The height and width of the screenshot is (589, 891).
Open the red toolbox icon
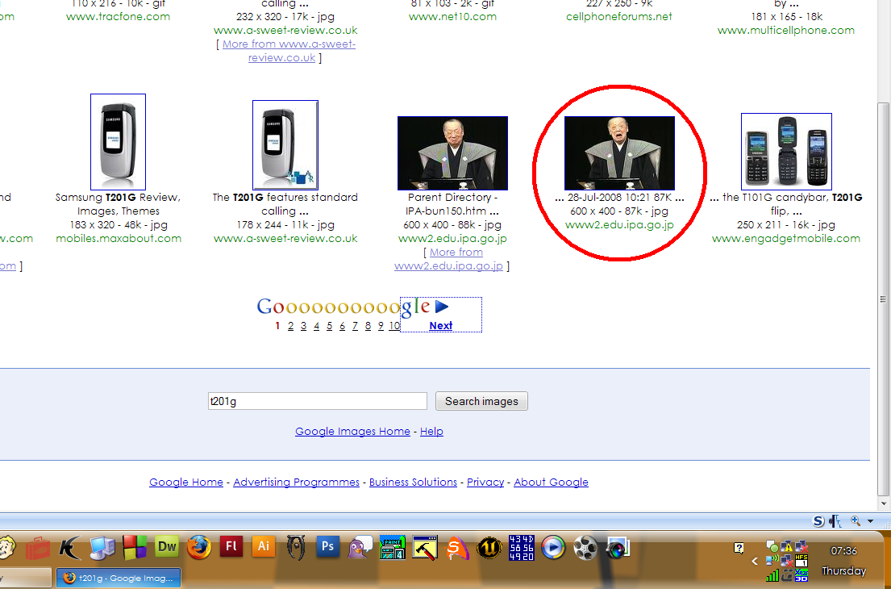point(38,548)
